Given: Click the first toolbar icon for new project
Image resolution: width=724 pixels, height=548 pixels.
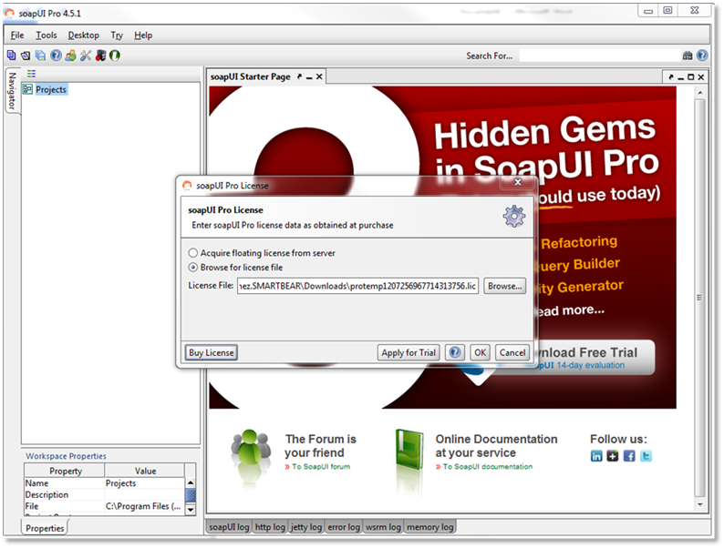Looking at the screenshot, I should tap(12, 56).
